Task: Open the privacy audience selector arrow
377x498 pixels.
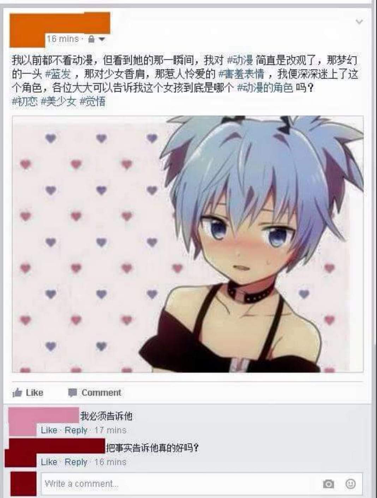Action: click(101, 40)
